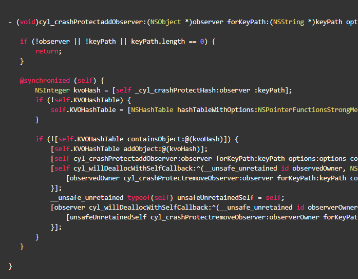
Task: Click '[observedOwner' at the start of the removeObserver line
Action: 92,178
